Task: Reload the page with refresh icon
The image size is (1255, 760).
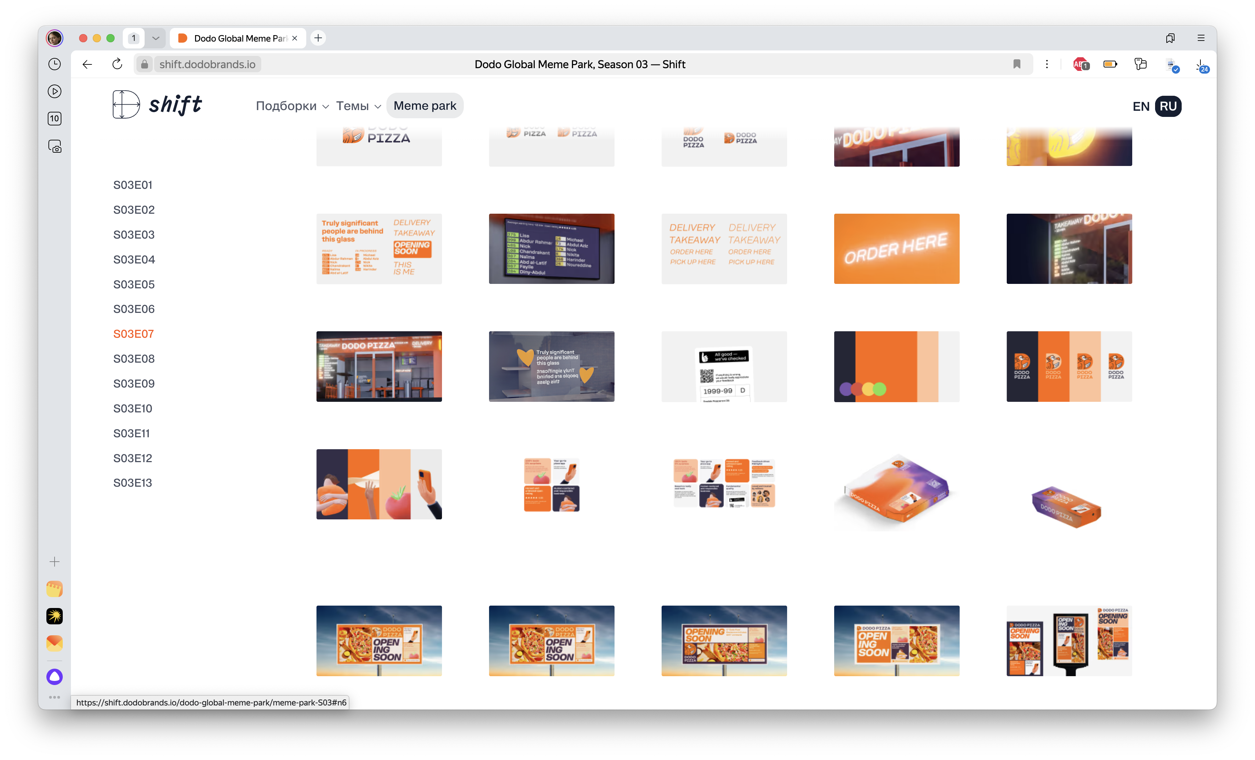Action: point(117,64)
